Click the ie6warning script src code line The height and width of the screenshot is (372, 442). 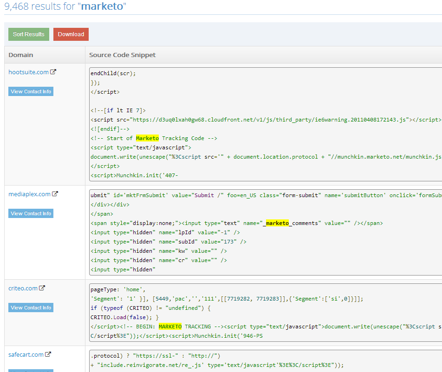[266, 120]
